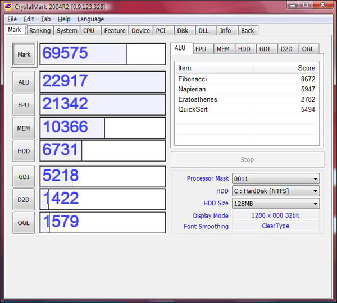Run the FPU benchmark button
The height and width of the screenshot is (303, 337).
(x=24, y=105)
